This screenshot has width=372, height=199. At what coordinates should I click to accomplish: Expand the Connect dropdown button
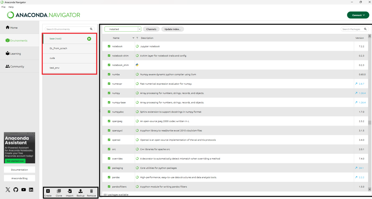[358, 15]
